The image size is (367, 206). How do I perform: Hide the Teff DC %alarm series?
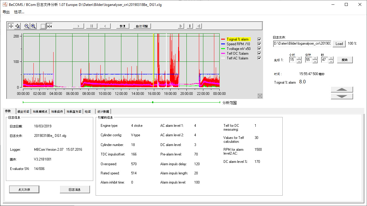259,53
